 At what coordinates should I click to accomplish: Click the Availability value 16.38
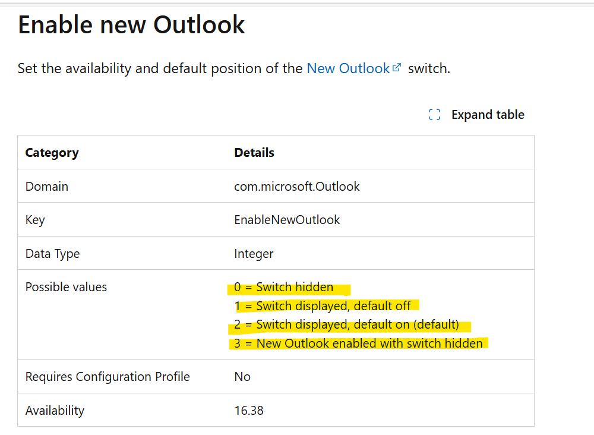coord(249,410)
